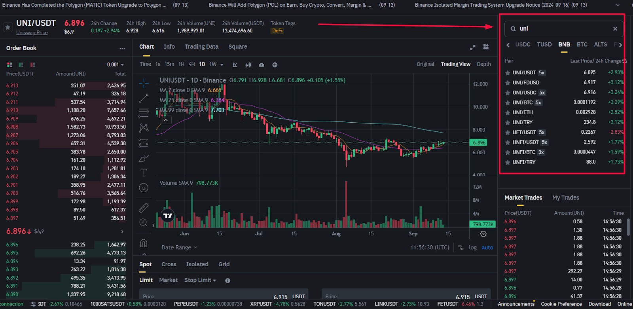Click the buy Price input field

pyautogui.click(x=224, y=295)
